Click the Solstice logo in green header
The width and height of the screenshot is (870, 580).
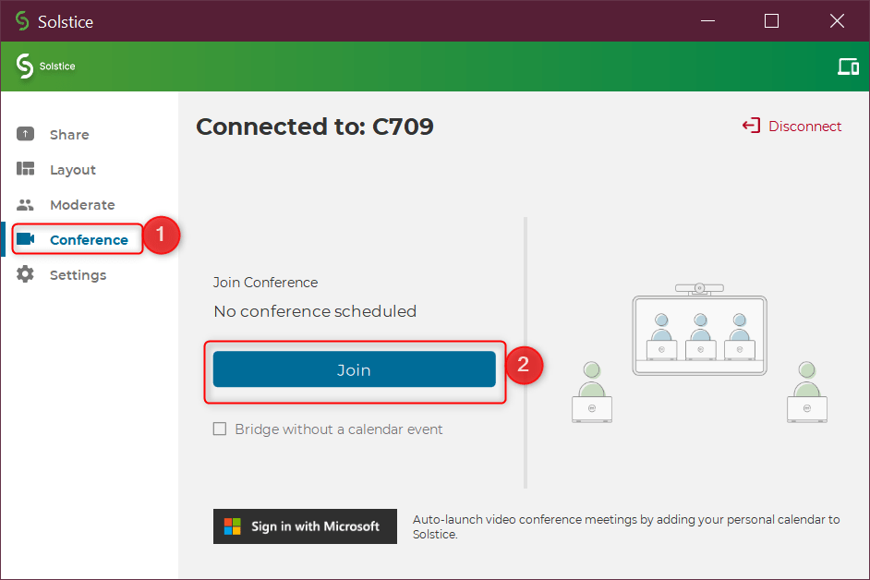25,66
